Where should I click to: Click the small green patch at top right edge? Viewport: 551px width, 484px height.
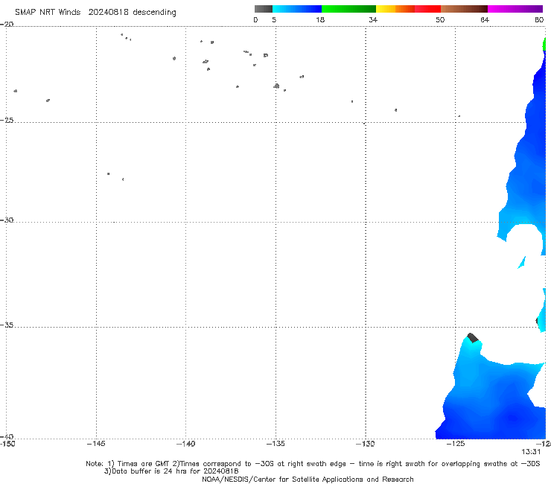pyautogui.click(x=544, y=44)
